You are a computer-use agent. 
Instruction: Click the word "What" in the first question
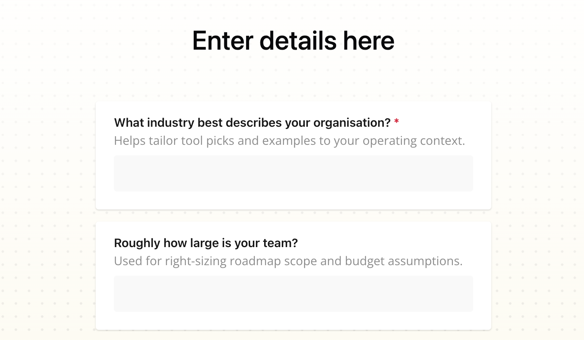(x=128, y=123)
